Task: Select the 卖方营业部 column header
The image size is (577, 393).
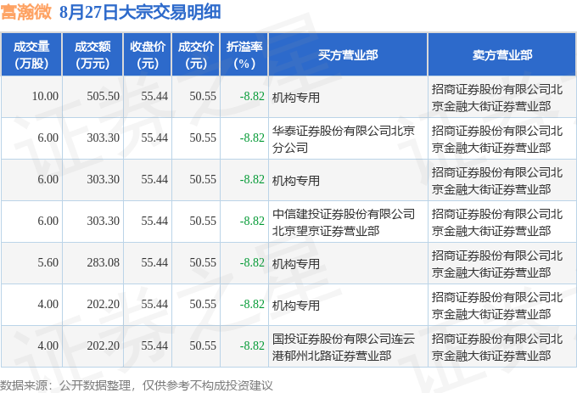Action: pos(502,55)
